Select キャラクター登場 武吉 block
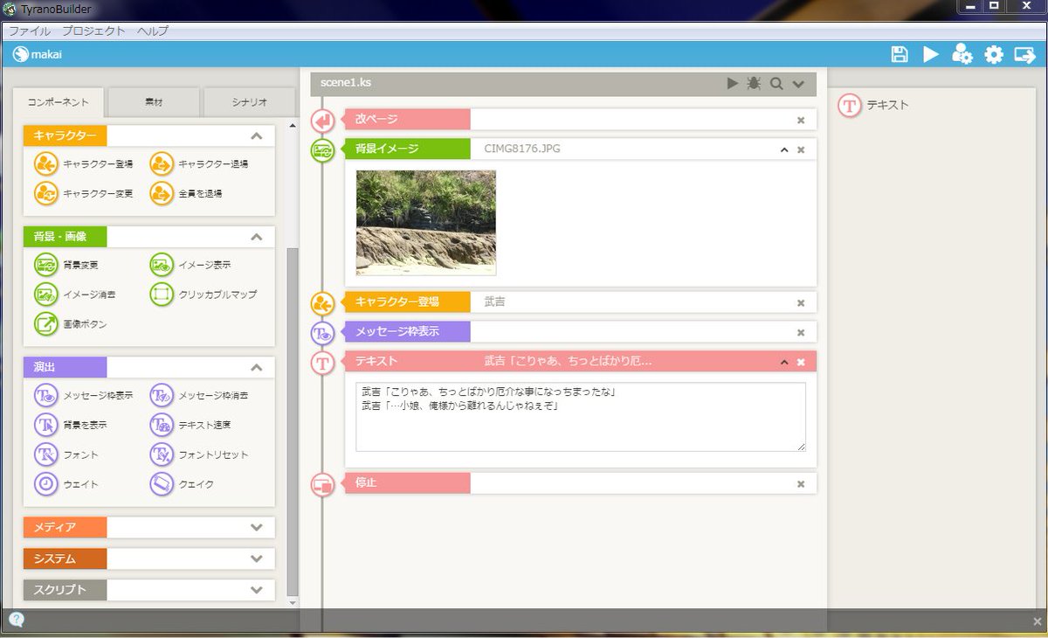This screenshot has width=1048, height=638. (580, 302)
